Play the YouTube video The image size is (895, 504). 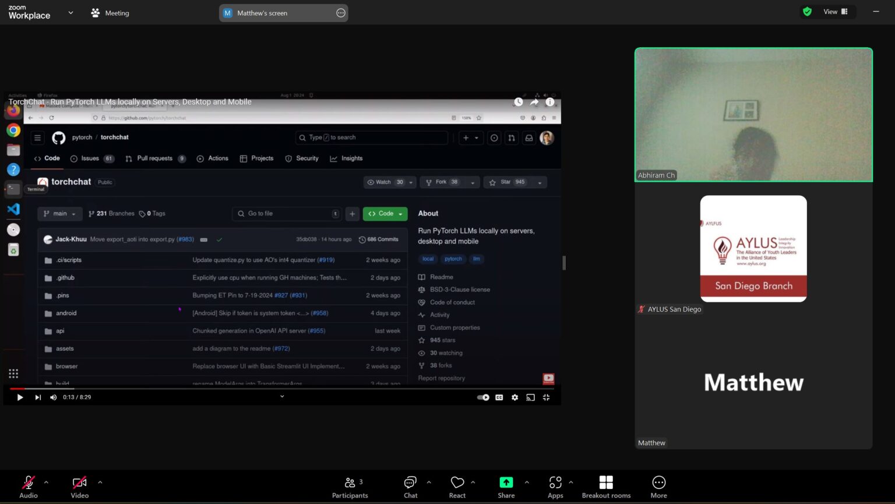(x=20, y=397)
